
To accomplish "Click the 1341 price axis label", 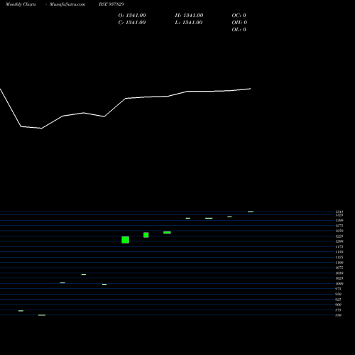I will pos(339,212).
